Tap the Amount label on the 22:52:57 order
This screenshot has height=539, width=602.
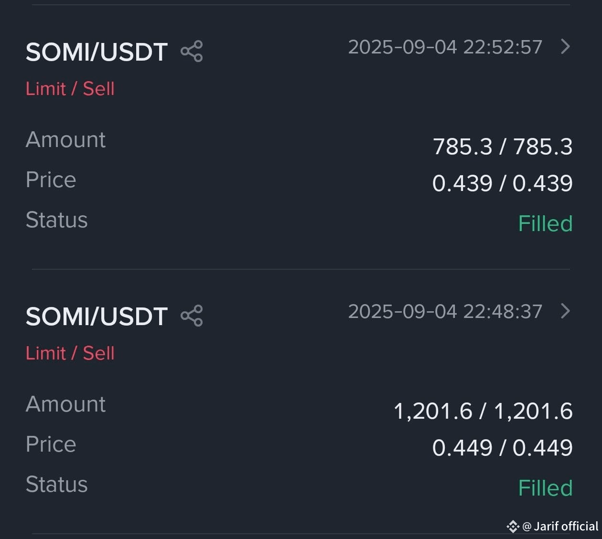pos(66,140)
